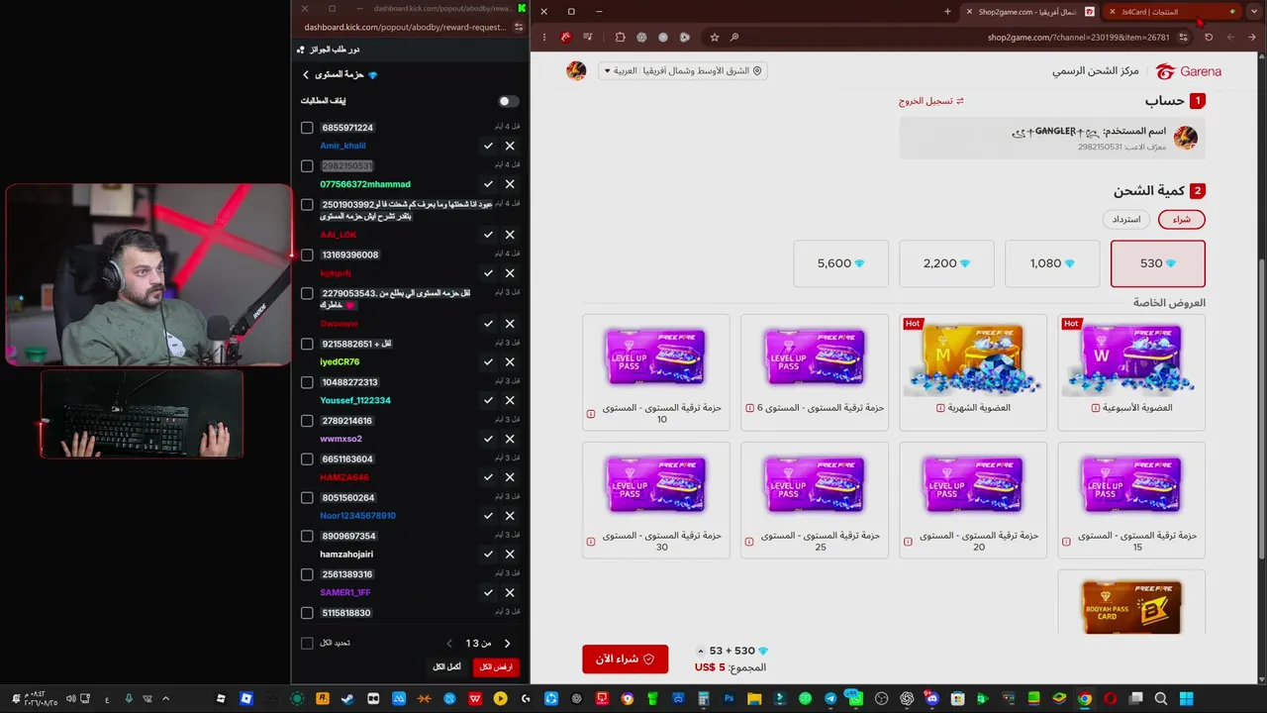Click the complete all button
The width and height of the screenshot is (1267, 713).
[x=446, y=667]
